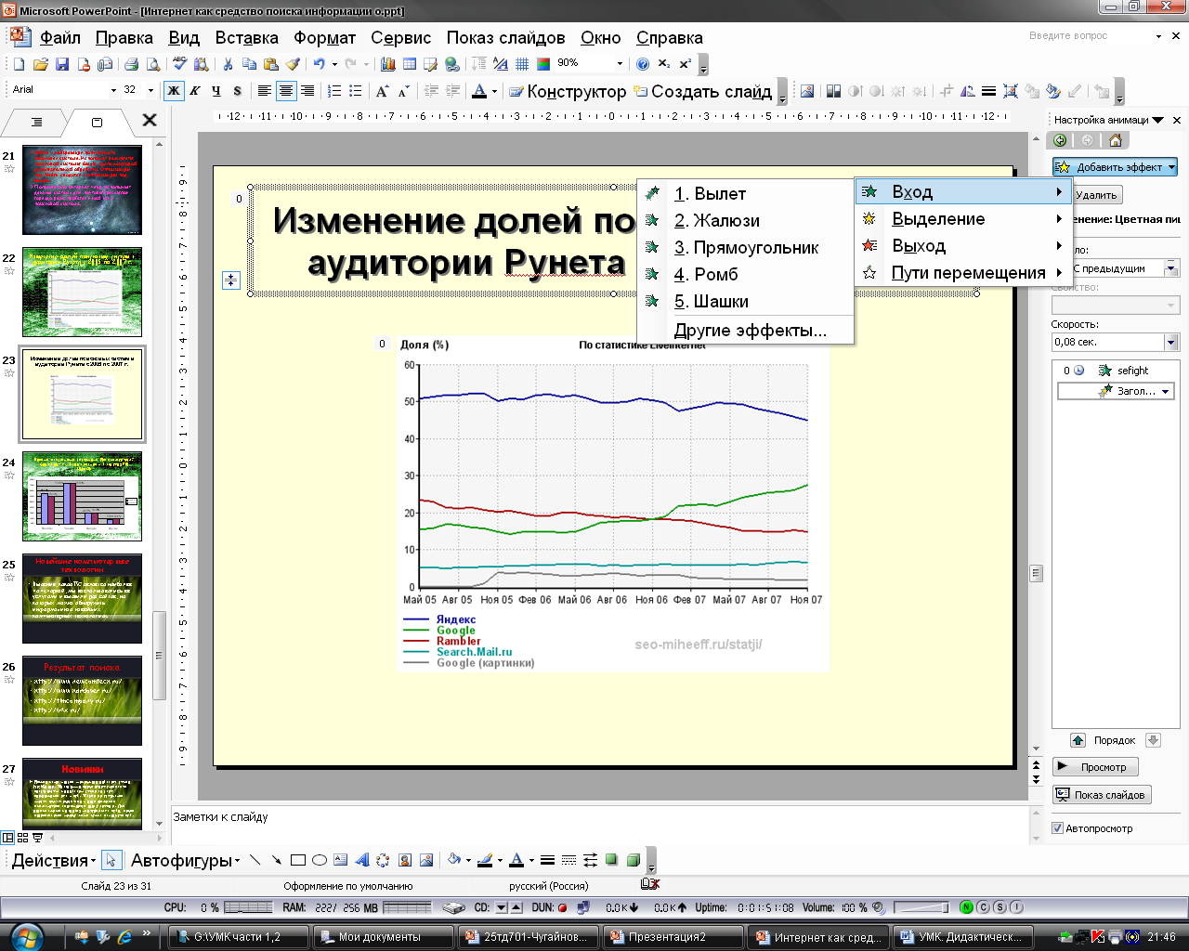Select slide 26 Результат поиска thumbnail
1189x951 pixels.
tap(82, 701)
